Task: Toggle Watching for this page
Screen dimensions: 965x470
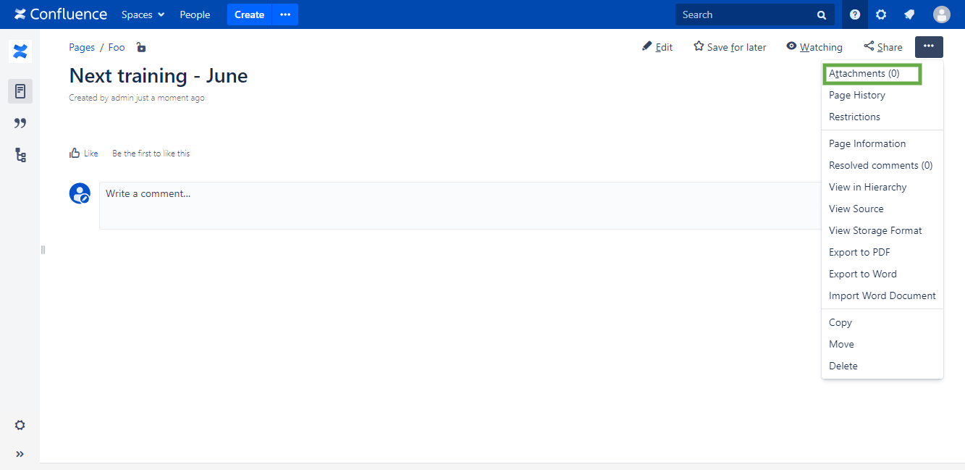Action: pos(814,46)
